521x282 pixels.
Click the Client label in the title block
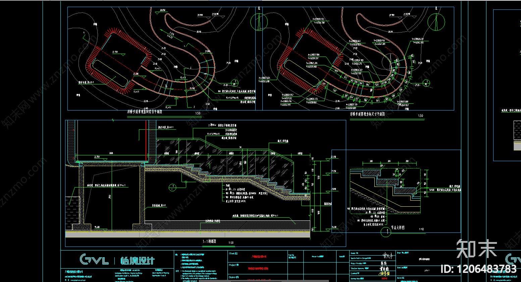click(233, 254)
